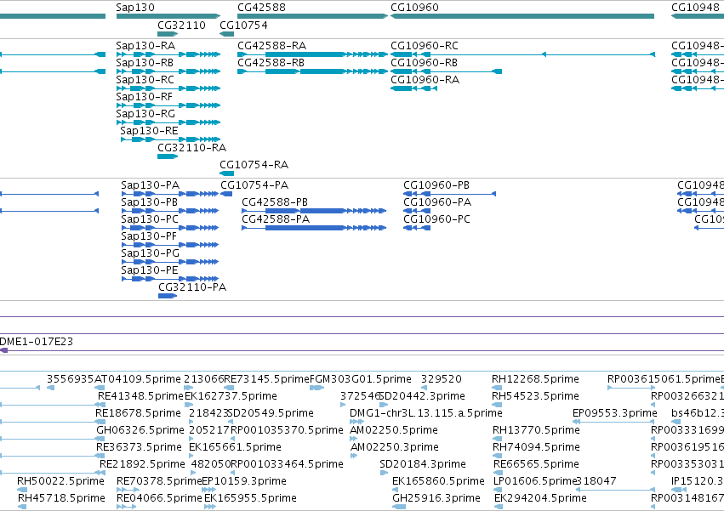Select the CG32110-PA protein label
724x511 pixels.
tap(192, 287)
